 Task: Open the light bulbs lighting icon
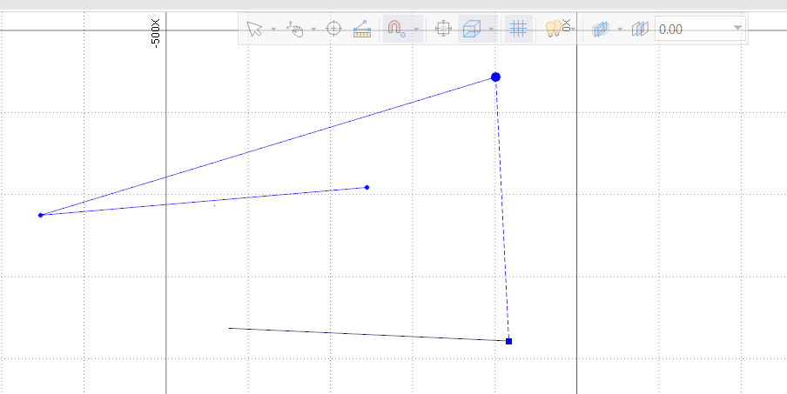click(x=552, y=29)
